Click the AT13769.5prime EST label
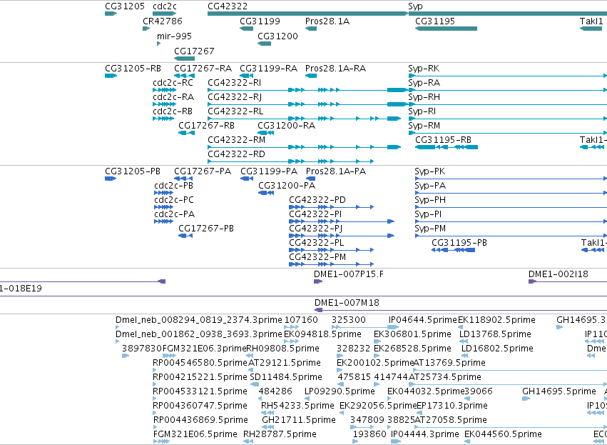This screenshot has width=607, height=445. [450, 363]
